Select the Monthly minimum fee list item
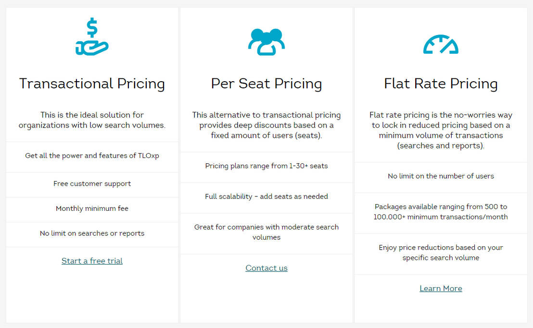The height and width of the screenshot is (328, 533). click(x=92, y=208)
